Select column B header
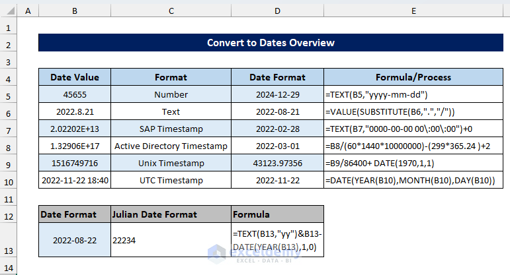 coord(75,11)
